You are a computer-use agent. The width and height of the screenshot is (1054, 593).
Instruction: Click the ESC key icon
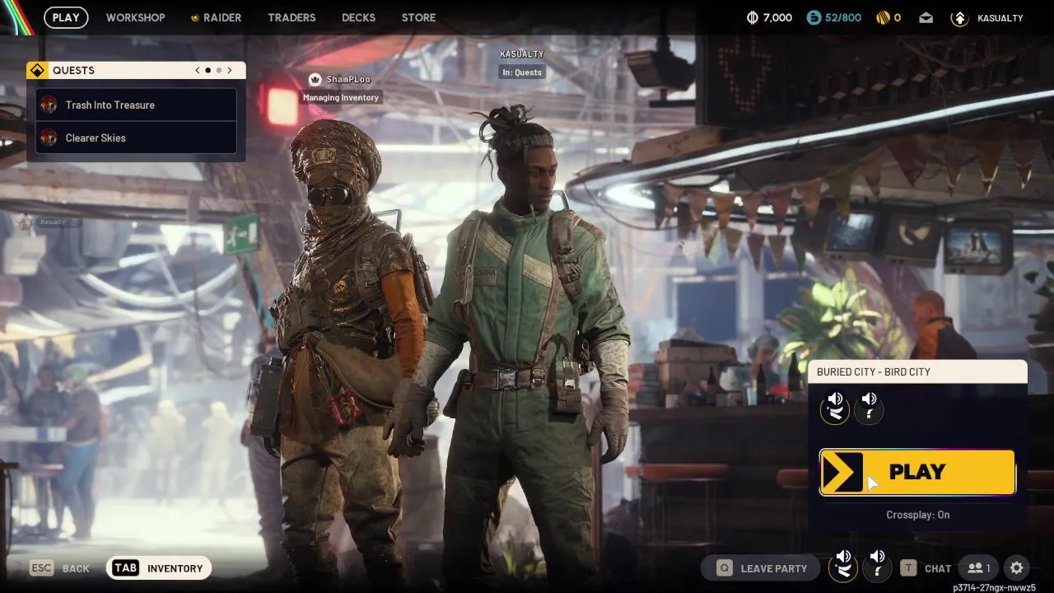pyautogui.click(x=41, y=568)
